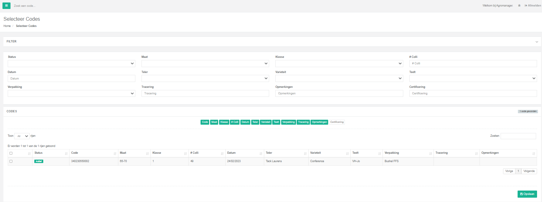
Task: Tick the select-all checkbox in the table header
Action: (11, 153)
